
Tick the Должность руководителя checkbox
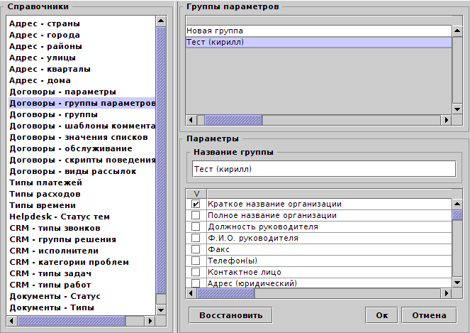point(196,227)
